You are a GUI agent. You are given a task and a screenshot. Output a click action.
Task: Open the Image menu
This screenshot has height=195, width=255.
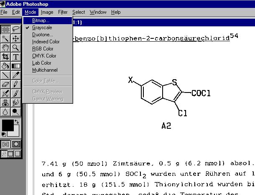[x=47, y=12]
